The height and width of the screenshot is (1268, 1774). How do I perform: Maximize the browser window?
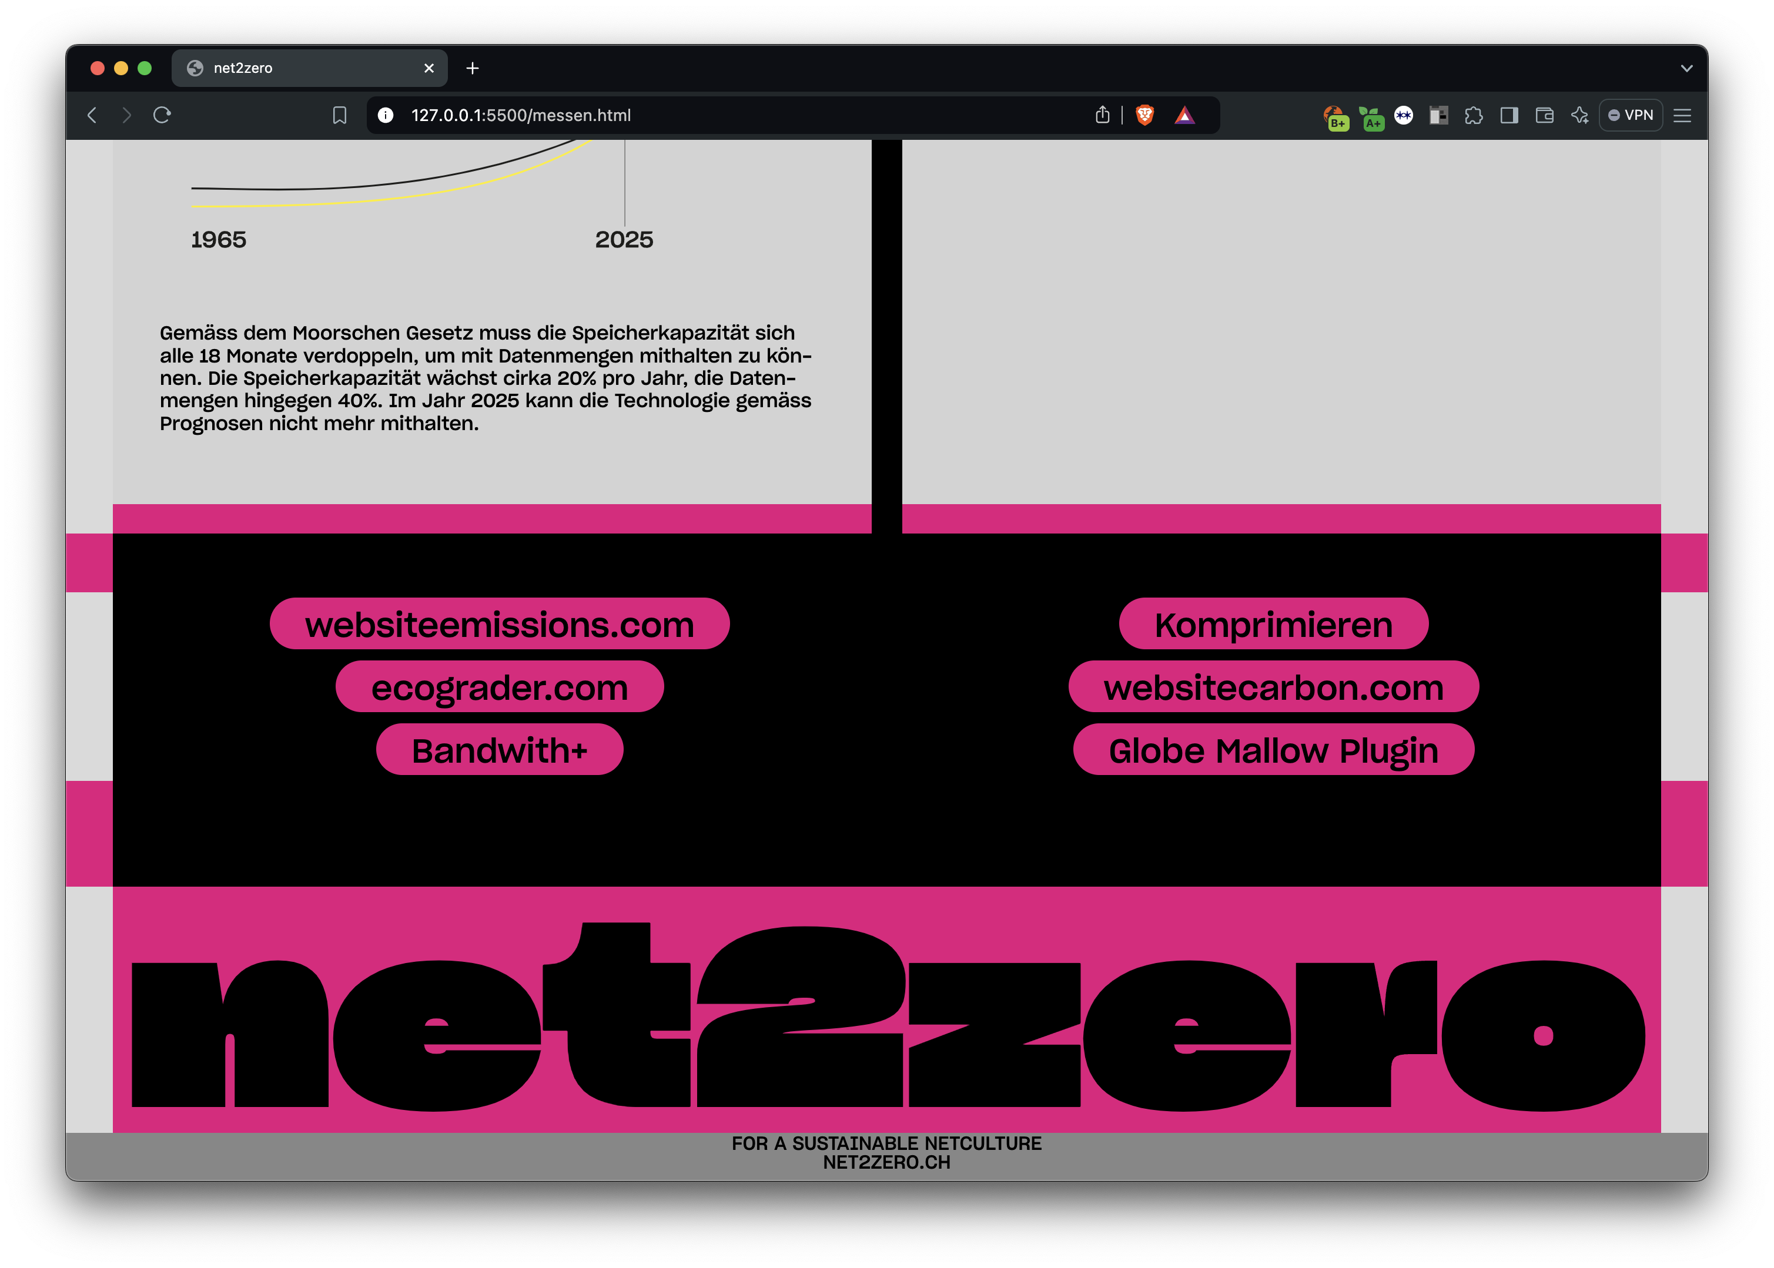click(145, 69)
